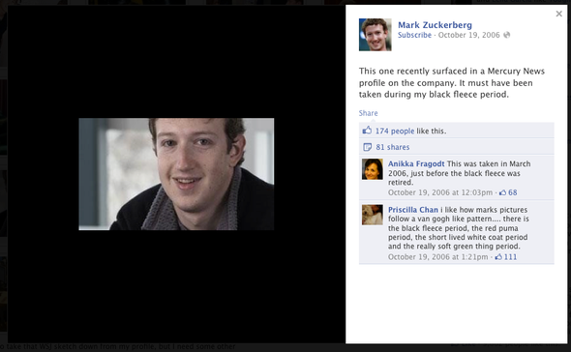Open timestamp October 19, 2006 at 1:21pm
Screen dimensions: 571x352
pos(437,257)
